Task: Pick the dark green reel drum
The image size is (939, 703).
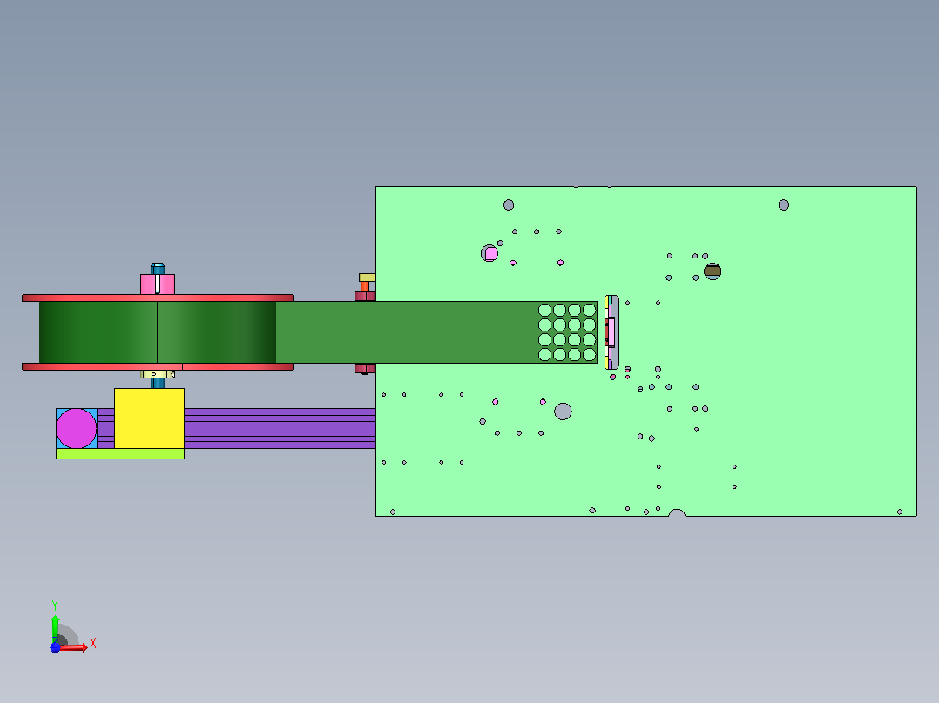Action: (x=158, y=332)
